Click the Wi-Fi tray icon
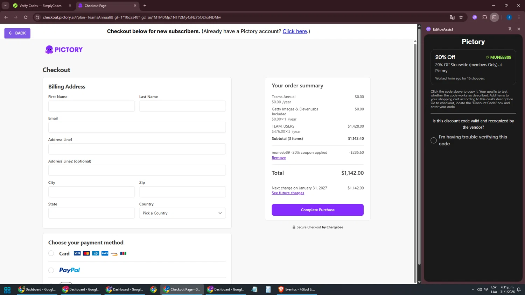This screenshot has height=295, width=525. pyautogui.click(x=486, y=289)
